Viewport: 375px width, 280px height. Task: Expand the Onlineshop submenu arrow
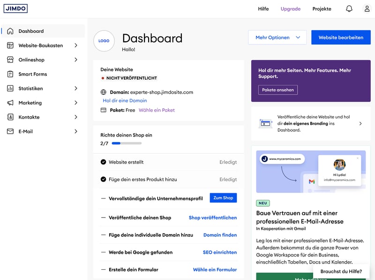(x=75, y=60)
